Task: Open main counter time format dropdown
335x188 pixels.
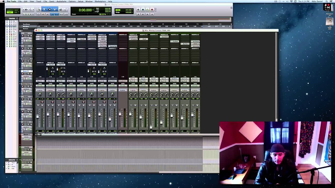Action: click(x=92, y=10)
